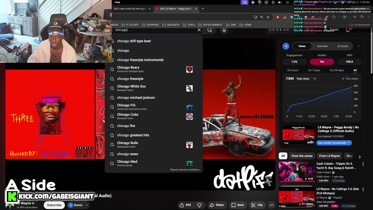
Task: Open the Help menu in the menu bar
Action: pos(117,2)
